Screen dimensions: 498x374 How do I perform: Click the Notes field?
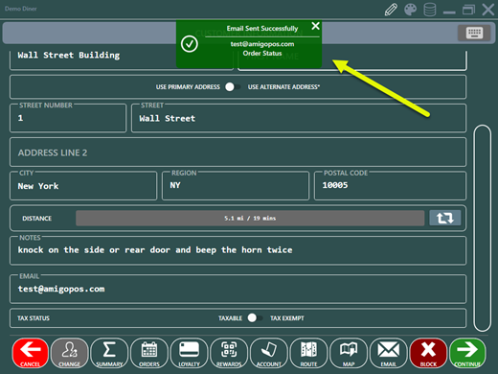(238, 250)
